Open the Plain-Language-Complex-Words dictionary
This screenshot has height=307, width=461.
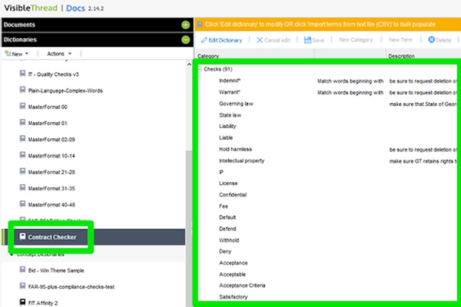coord(64,90)
